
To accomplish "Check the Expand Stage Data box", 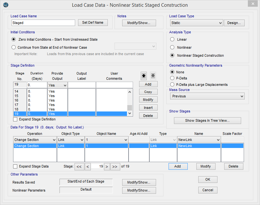I will [x=16, y=166].
